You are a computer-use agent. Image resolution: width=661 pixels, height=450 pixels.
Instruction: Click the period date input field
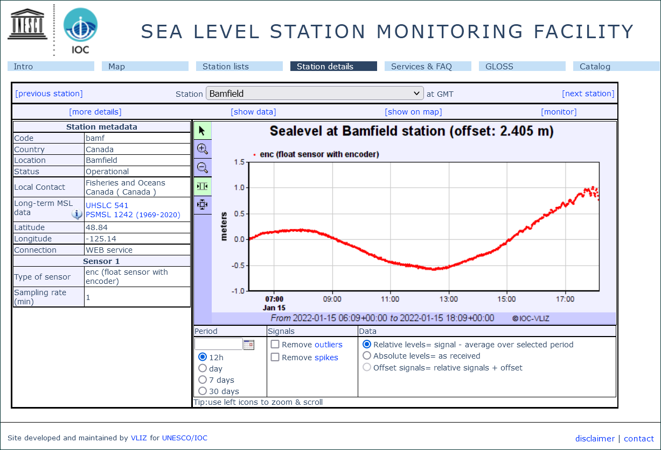click(219, 344)
